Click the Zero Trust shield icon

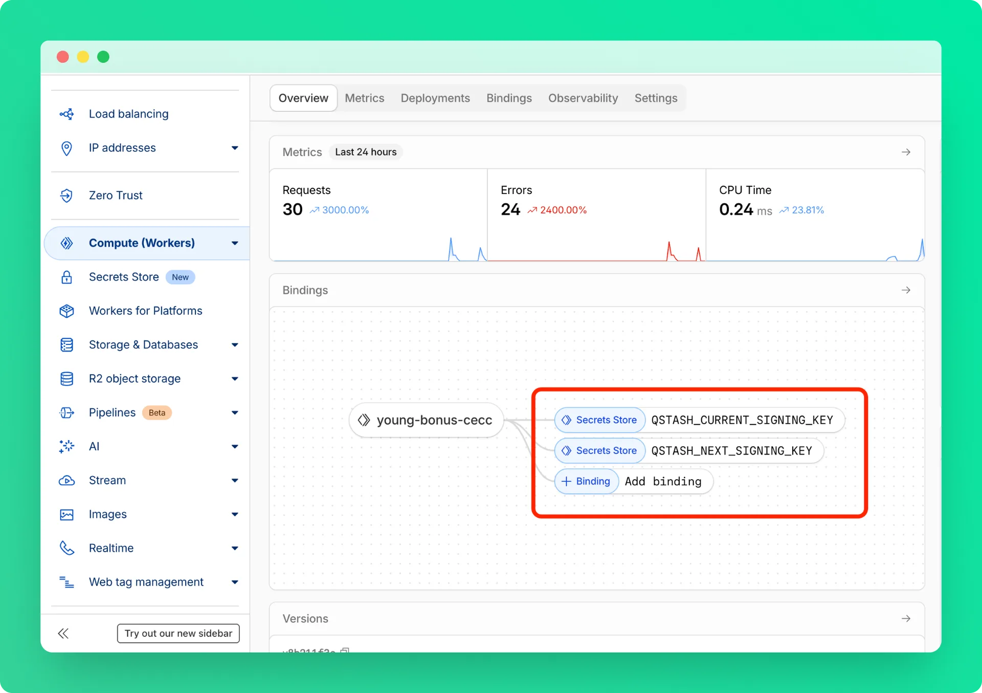pos(66,196)
